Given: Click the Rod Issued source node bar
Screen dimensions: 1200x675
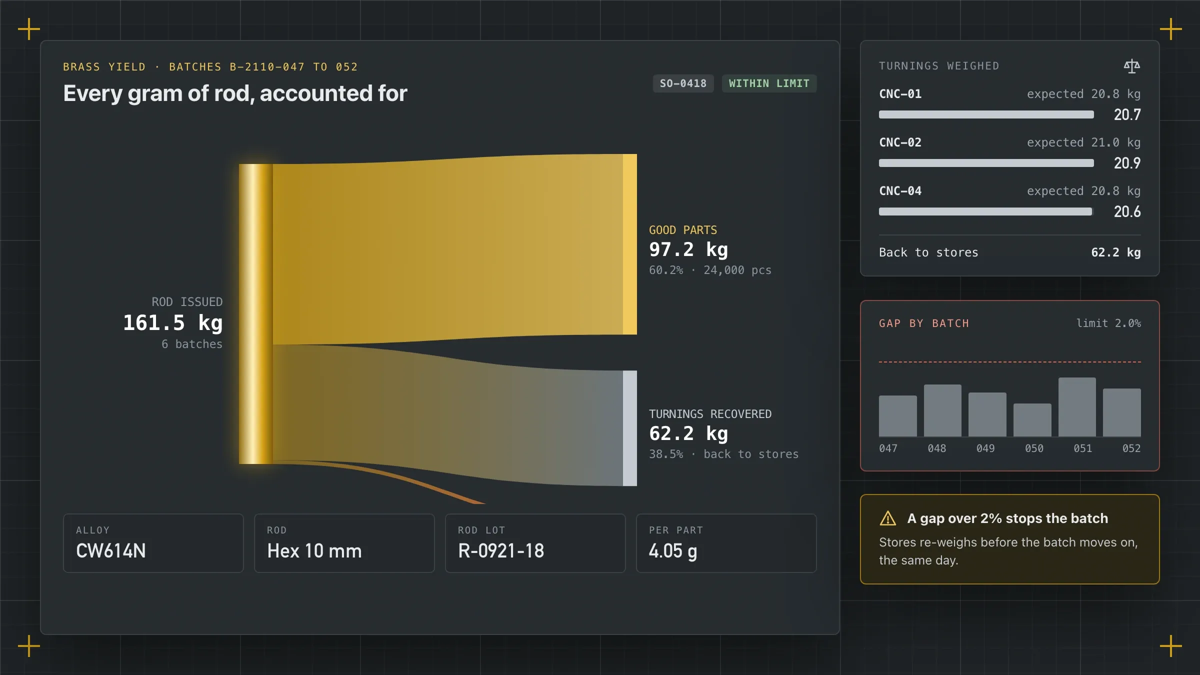Looking at the screenshot, I should coord(255,314).
